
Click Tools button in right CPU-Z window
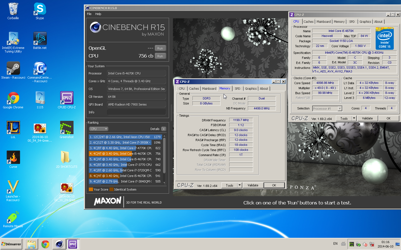pyautogui.click(x=344, y=118)
